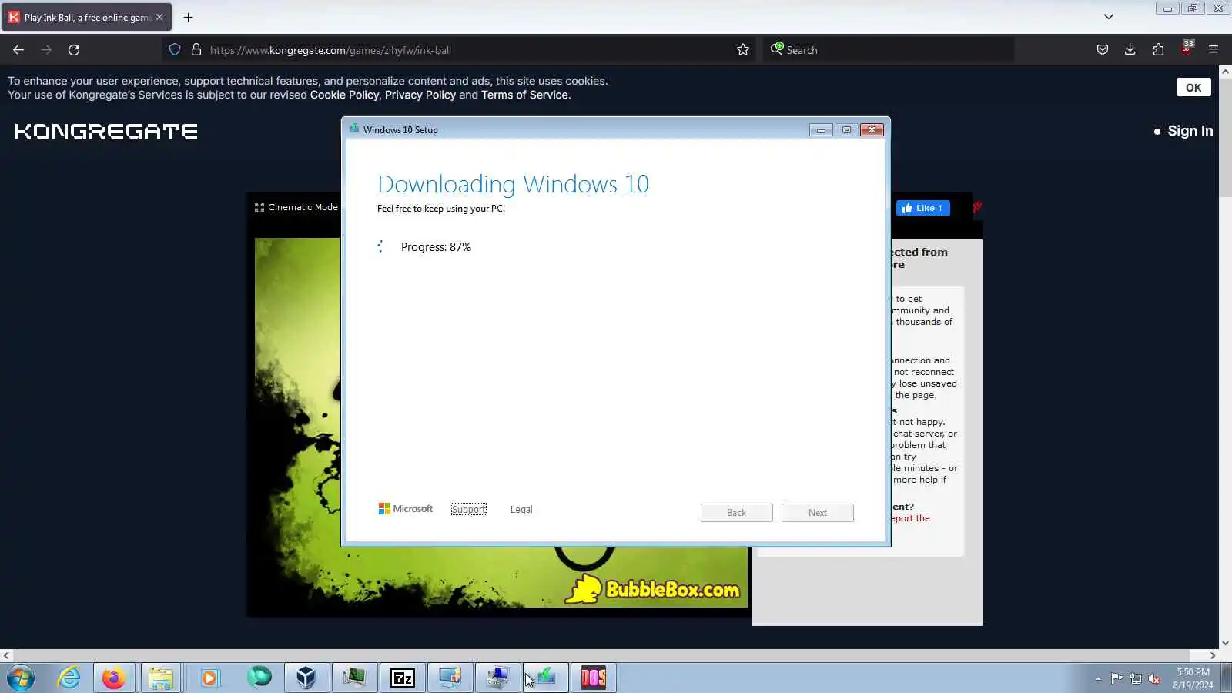Close the Windows 10 Setup dialog
The width and height of the screenshot is (1232, 693).
(x=872, y=130)
